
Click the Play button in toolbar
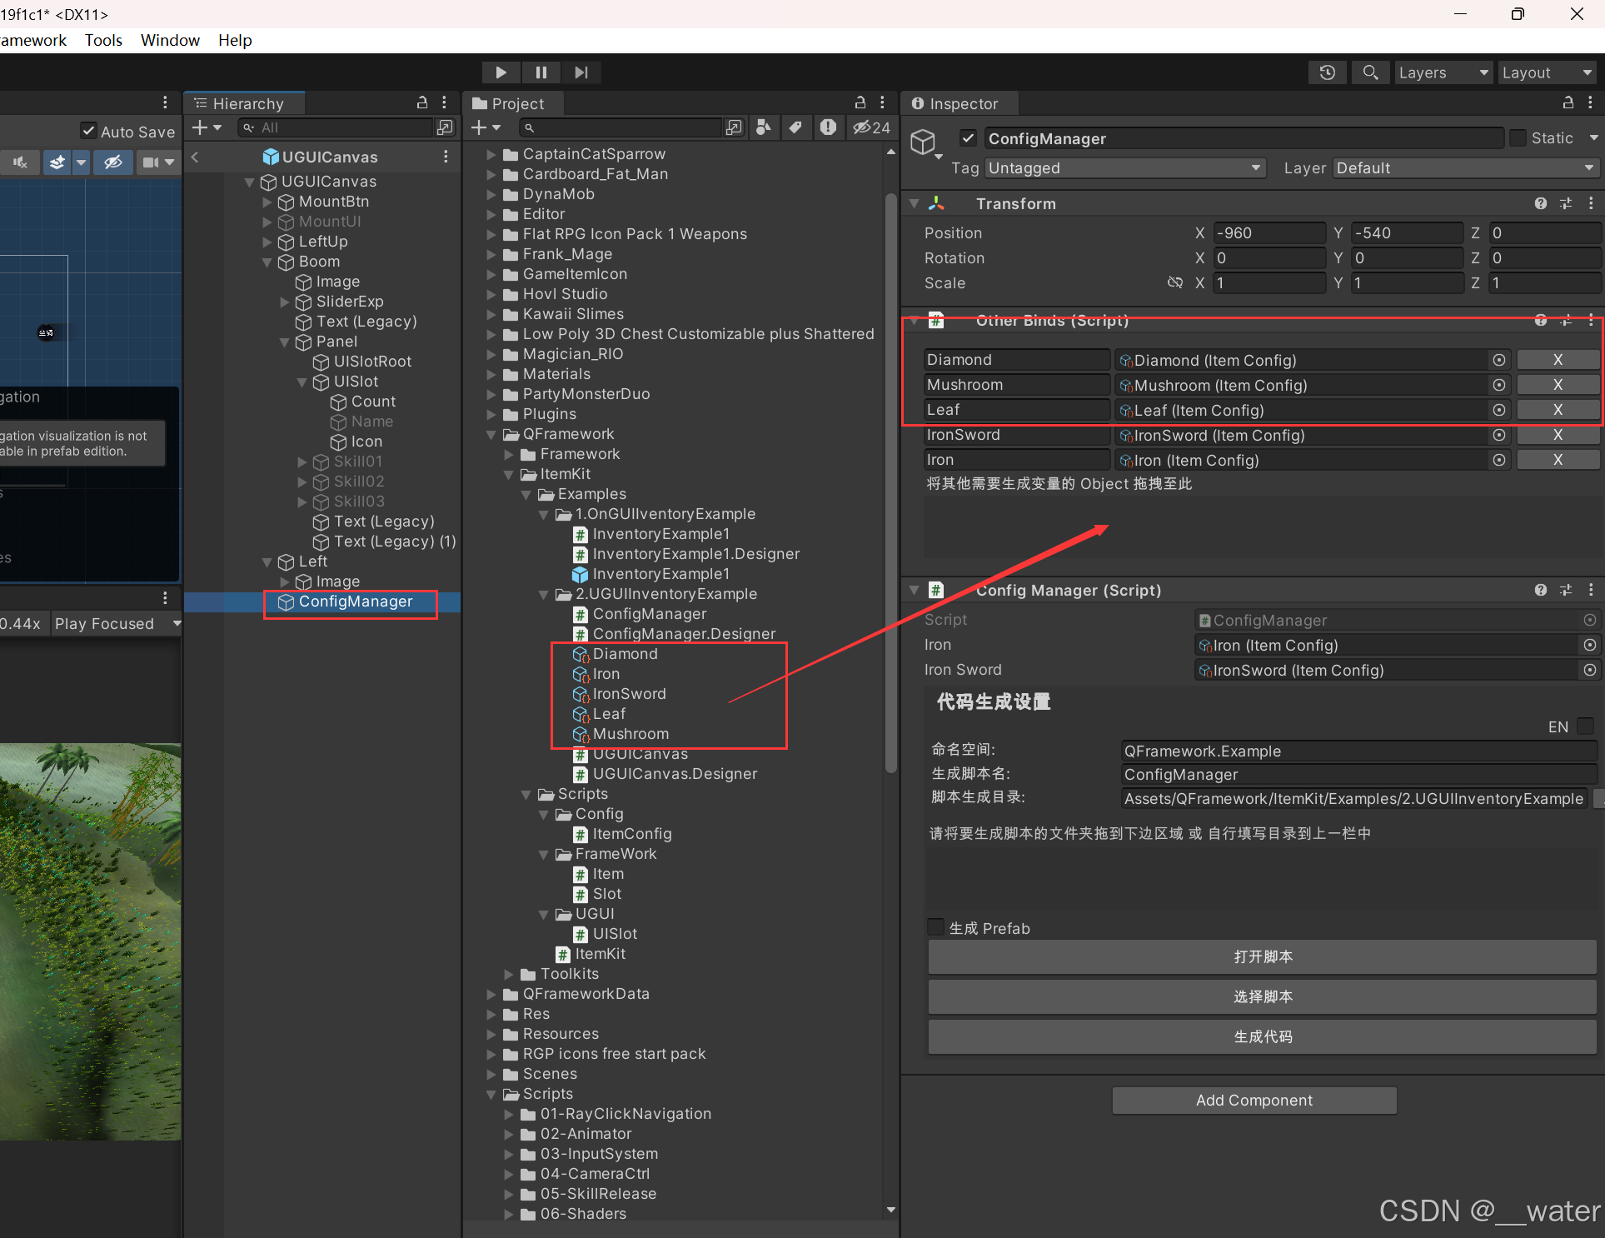click(501, 72)
